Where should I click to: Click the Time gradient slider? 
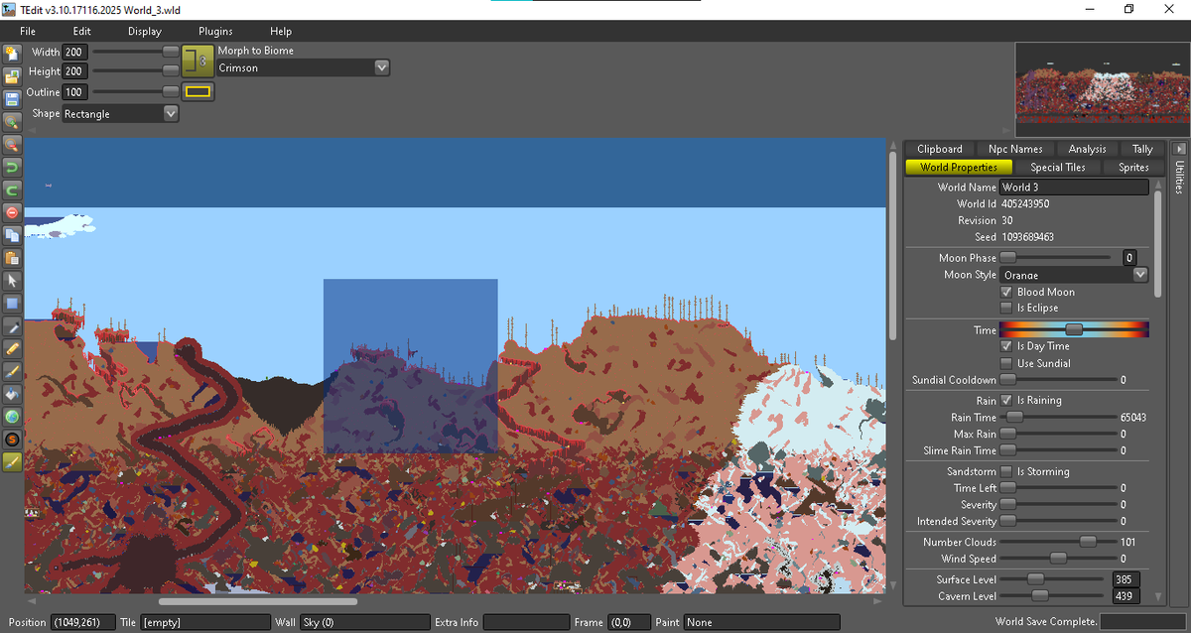pyautogui.click(x=1074, y=328)
